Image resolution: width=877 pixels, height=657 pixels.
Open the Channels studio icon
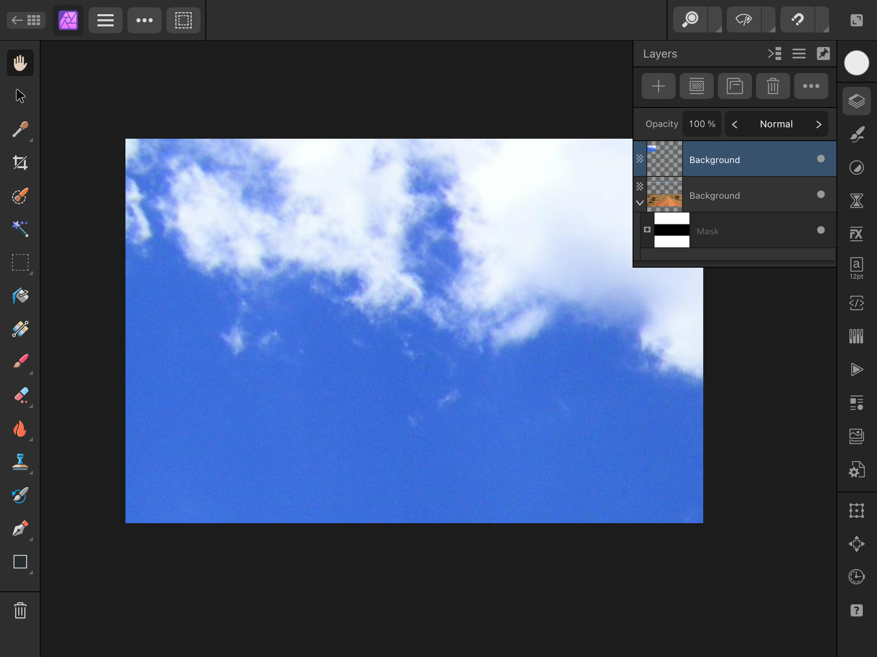click(x=857, y=336)
